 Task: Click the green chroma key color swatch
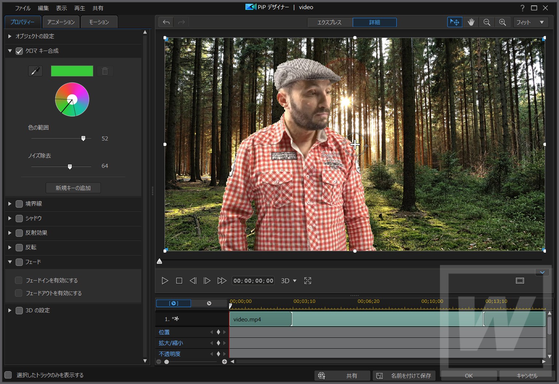72,71
